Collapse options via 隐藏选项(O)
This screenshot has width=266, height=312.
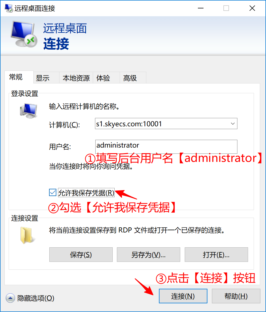point(36,298)
